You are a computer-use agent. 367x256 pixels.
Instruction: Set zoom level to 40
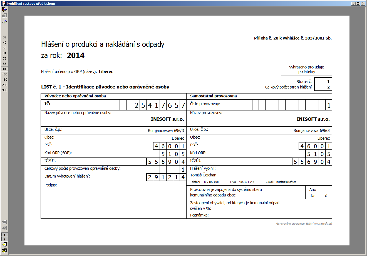4,43
